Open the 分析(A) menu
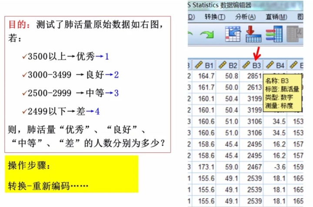Screen dimensions: 313x207 click(245, 17)
